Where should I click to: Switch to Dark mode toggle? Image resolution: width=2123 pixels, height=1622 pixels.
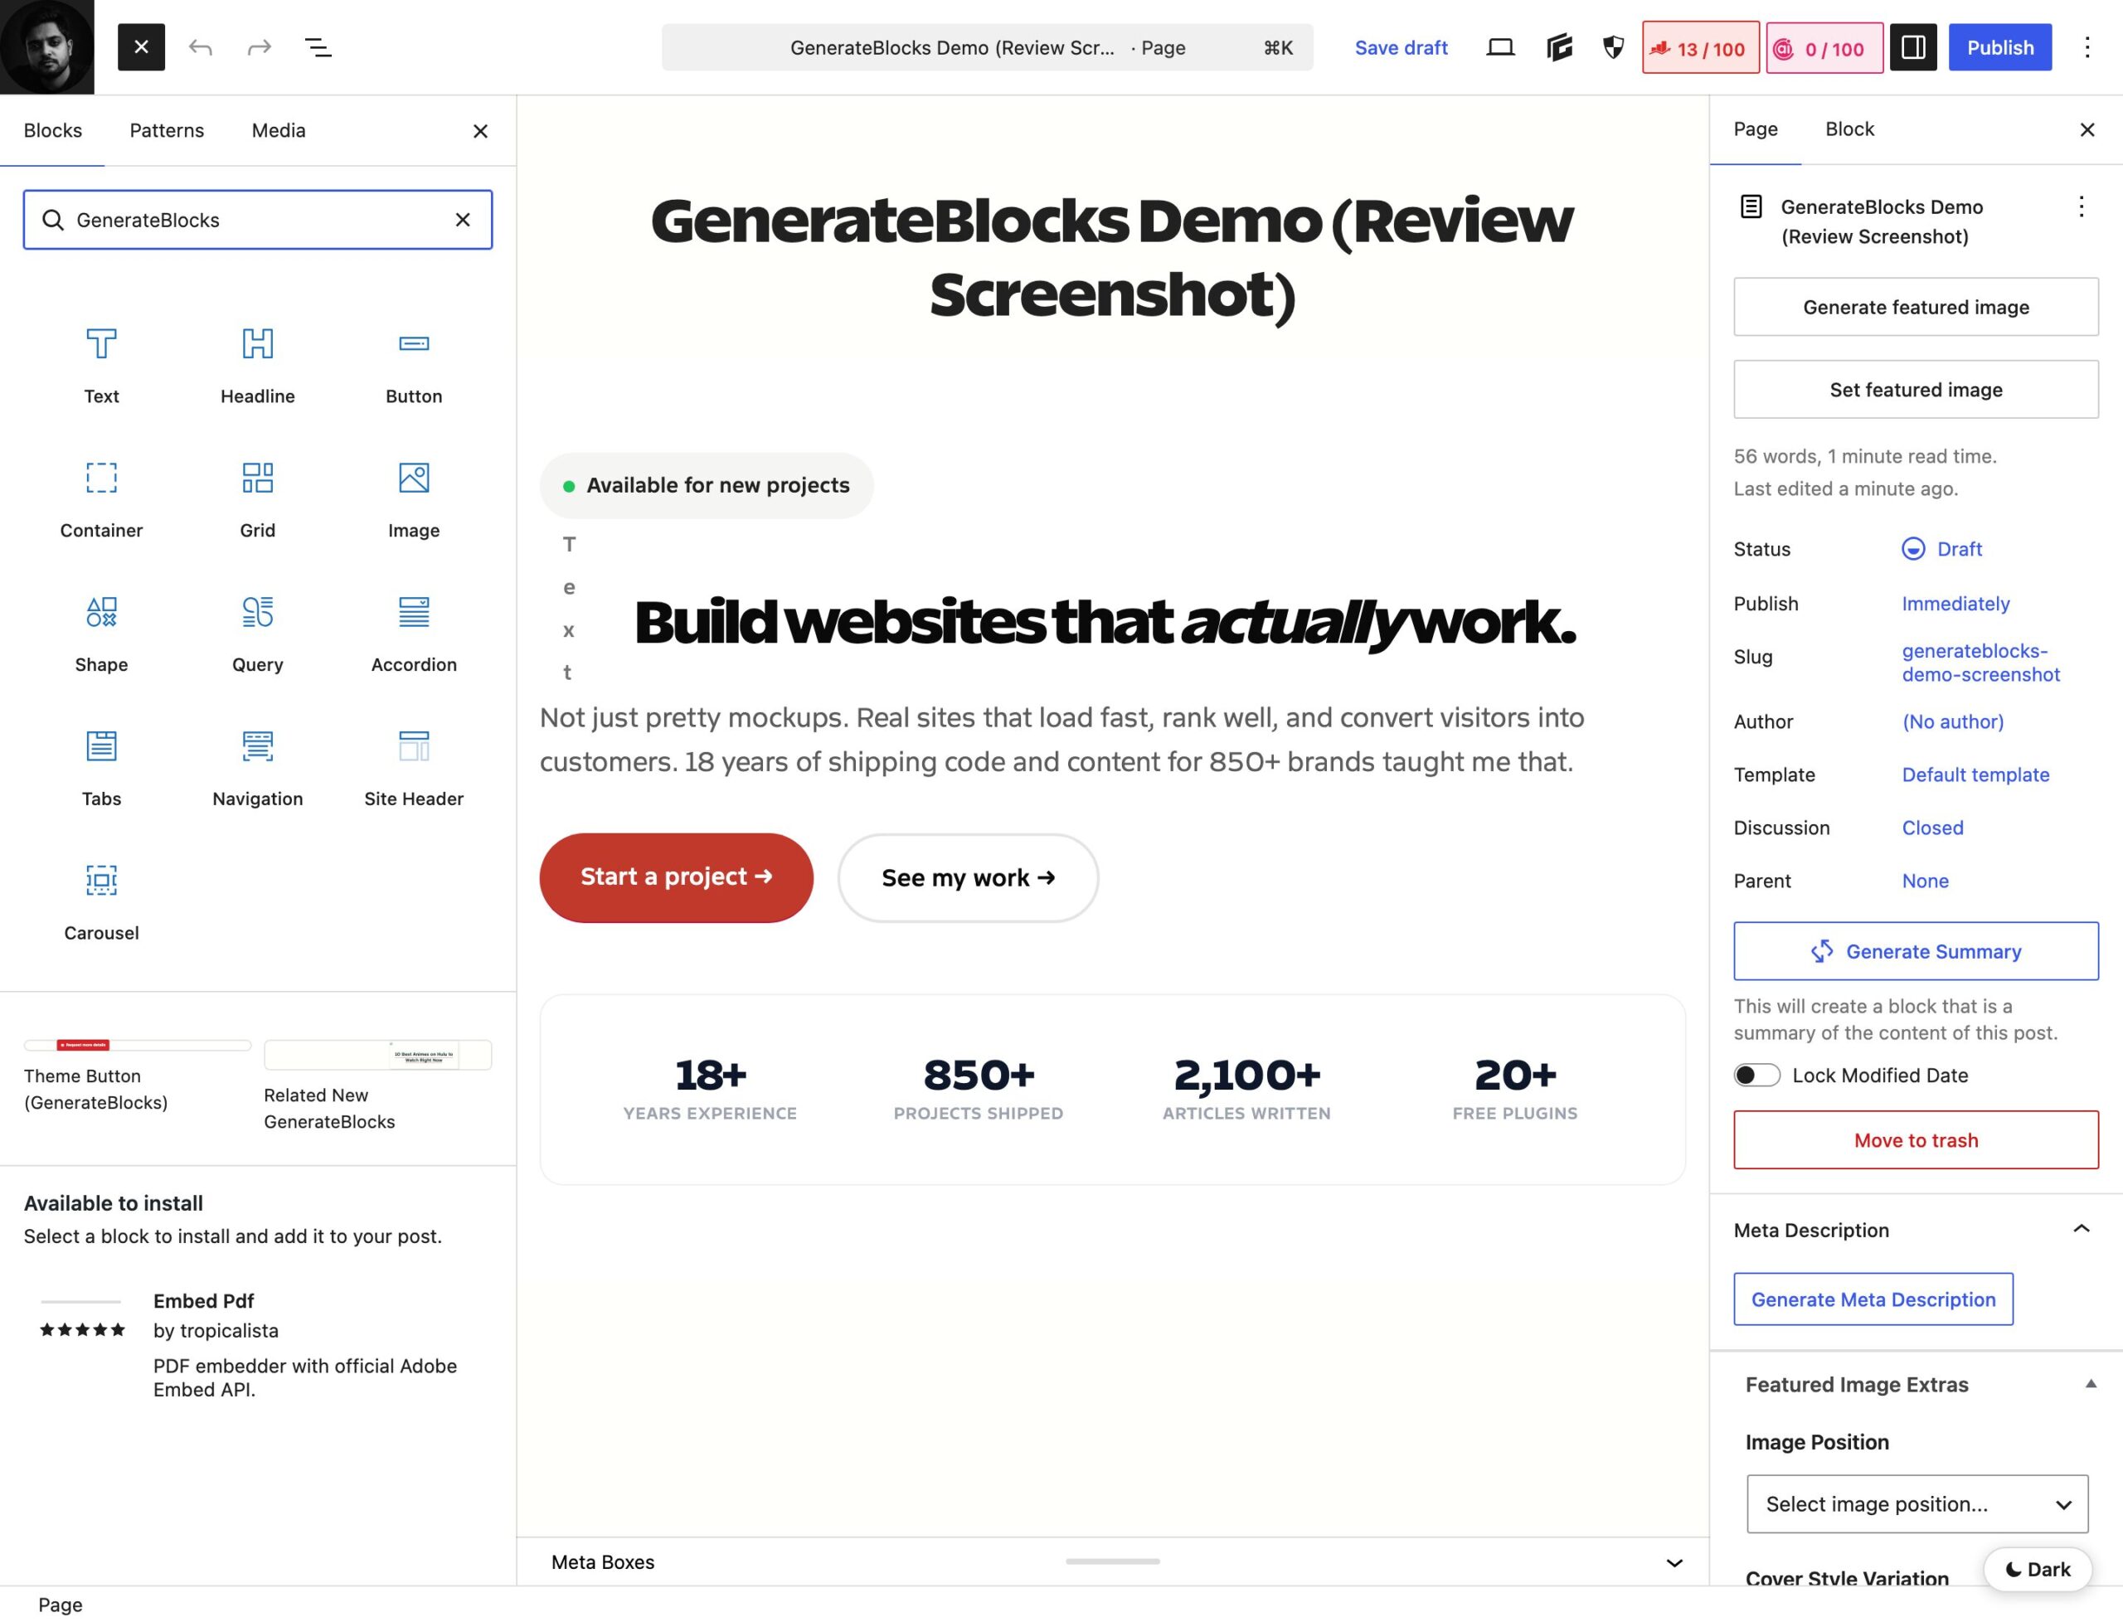click(x=2037, y=1569)
